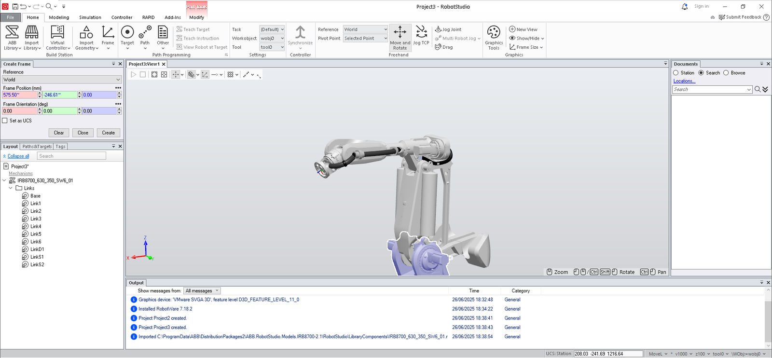
Task: Select the Jog TCP tool
Action: [421, 36]
